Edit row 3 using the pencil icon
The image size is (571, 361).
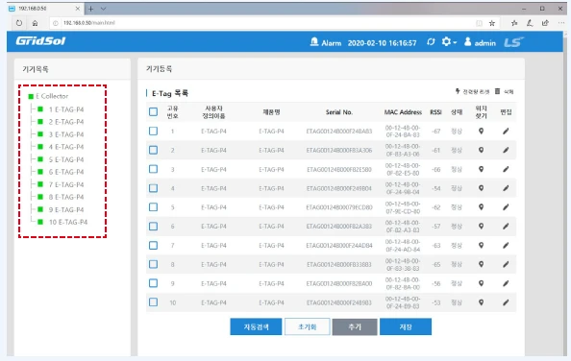point(506,169)
